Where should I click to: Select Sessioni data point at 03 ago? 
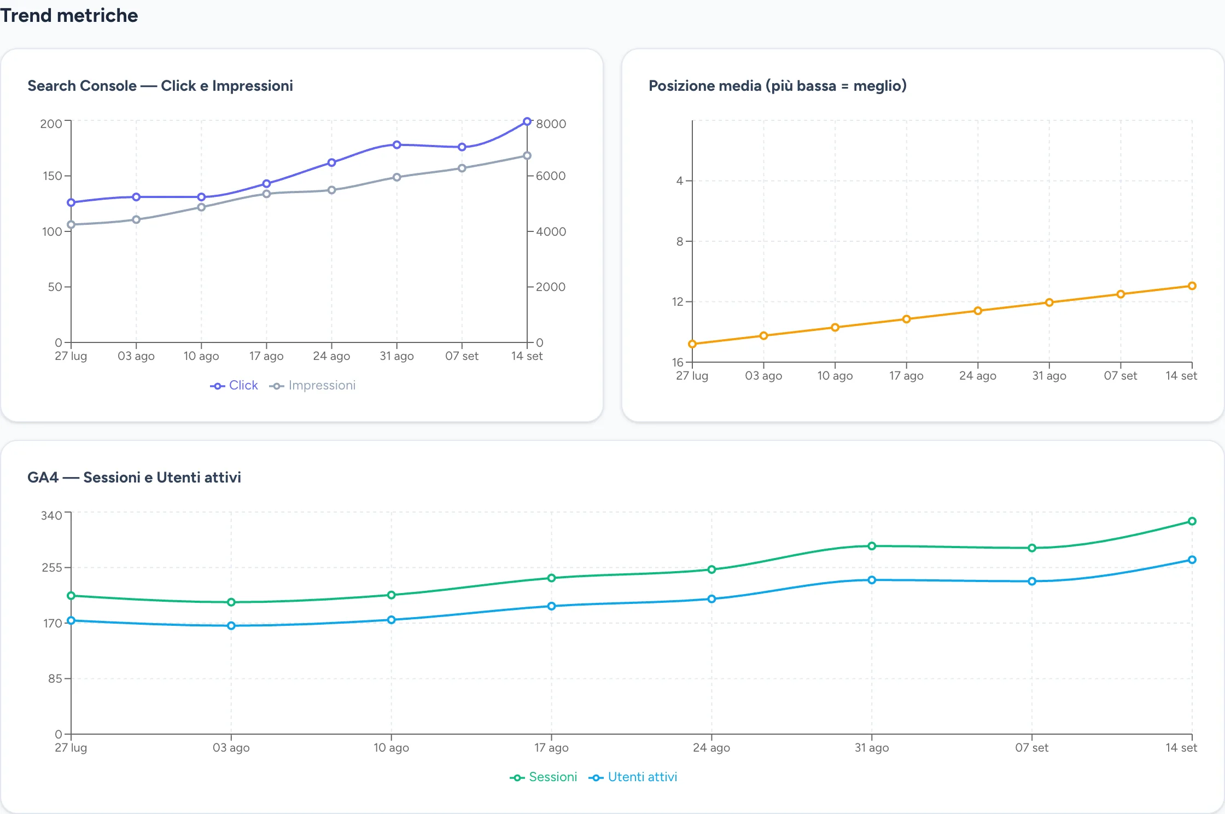(x=231, y=602)
